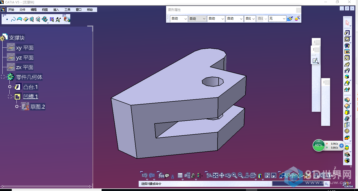This screenshot has width=358, height=191.
Task: Select the Edge Fillet tool
Action: tap(347, 100)
